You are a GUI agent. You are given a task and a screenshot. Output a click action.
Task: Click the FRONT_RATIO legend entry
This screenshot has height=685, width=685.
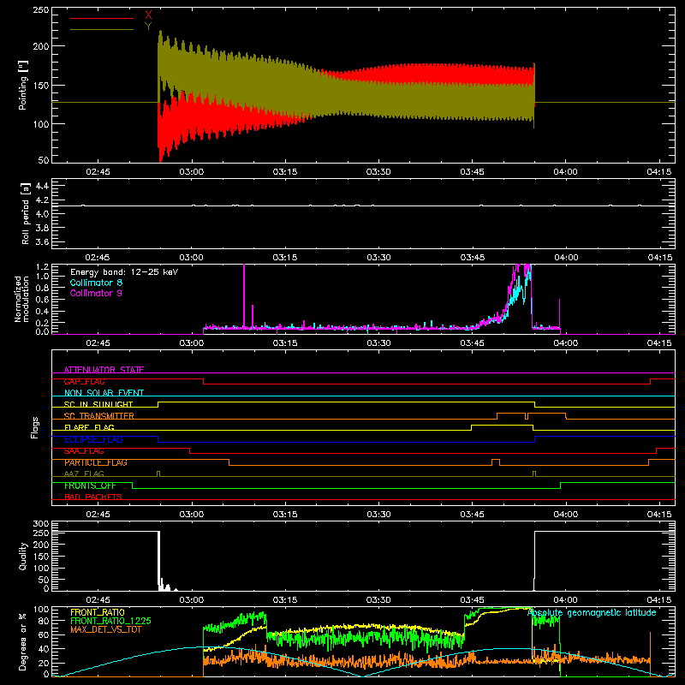[98, 612]
